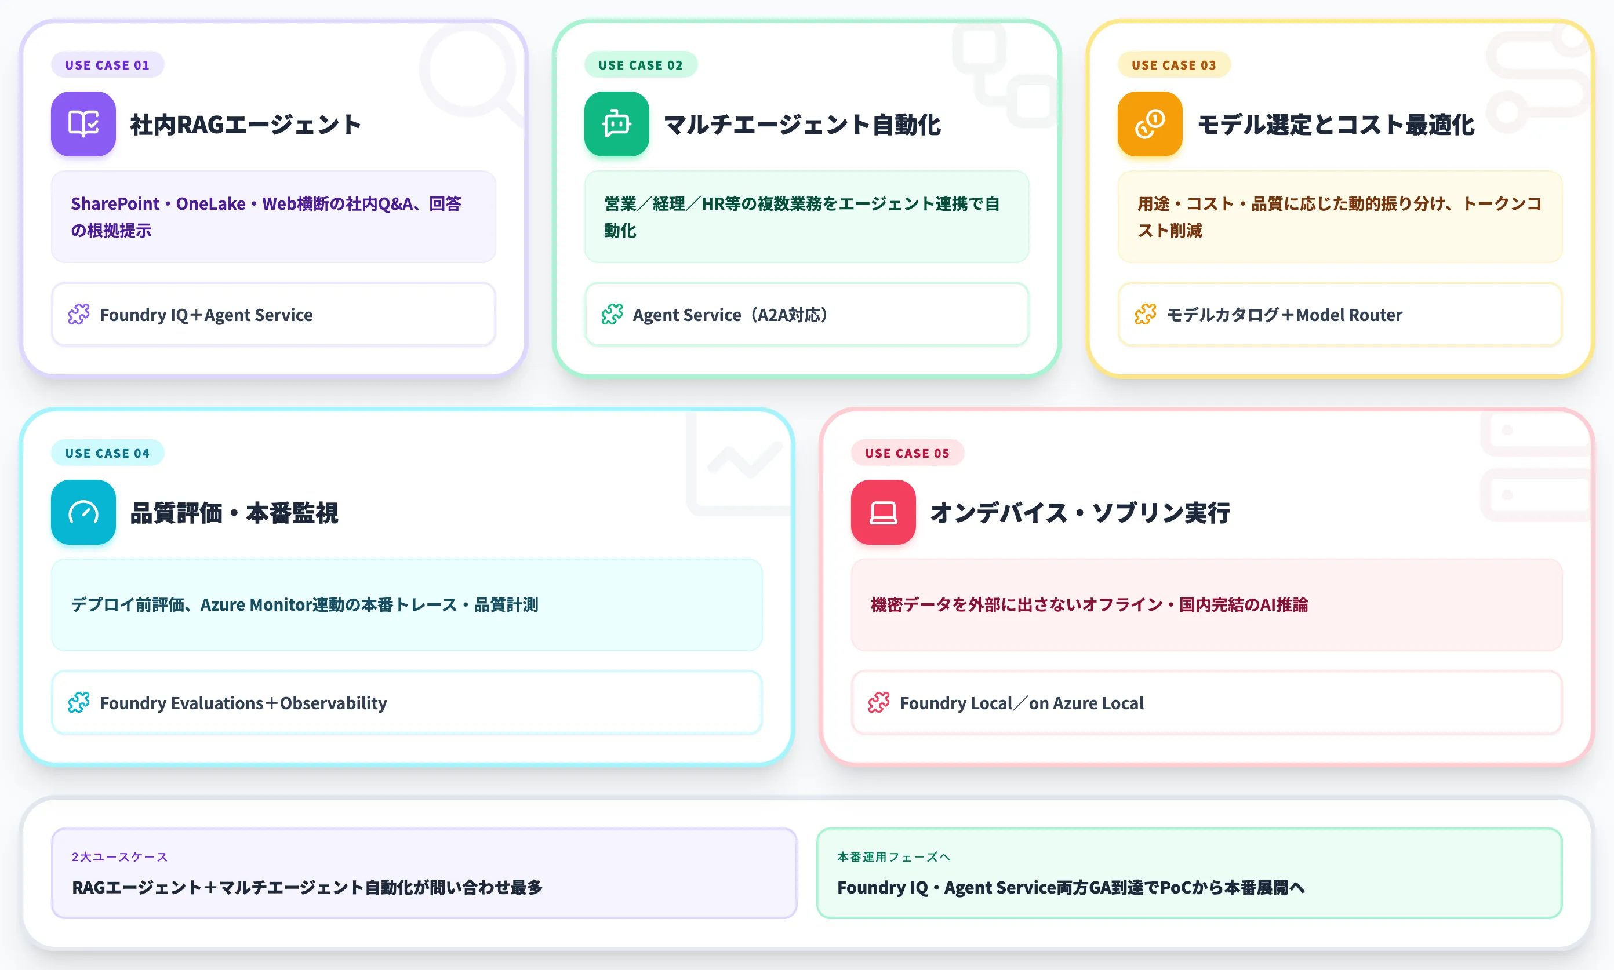This screenshot has width=1614, height=970.
Task: Click the デプロイ前評価、Azure Monitor description text
Action: (305, 604)
